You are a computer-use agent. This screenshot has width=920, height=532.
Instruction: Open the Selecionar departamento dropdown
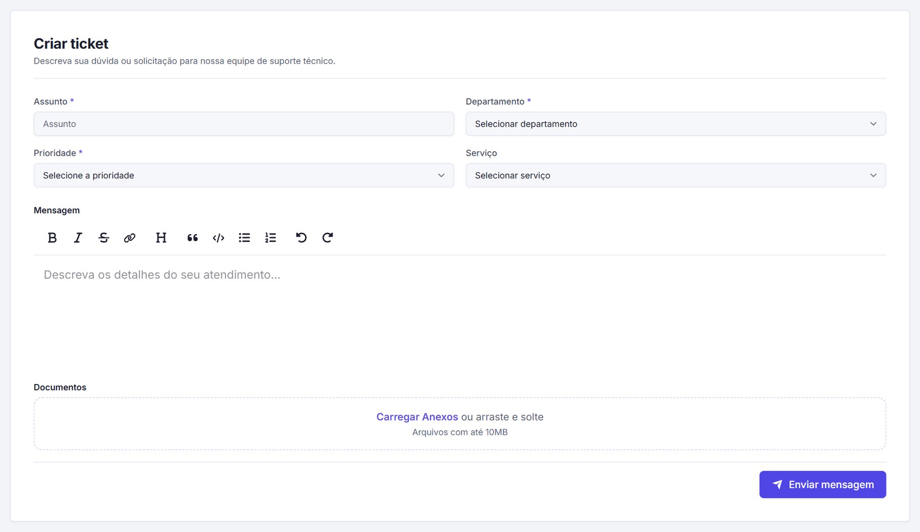tap(676, 124)
